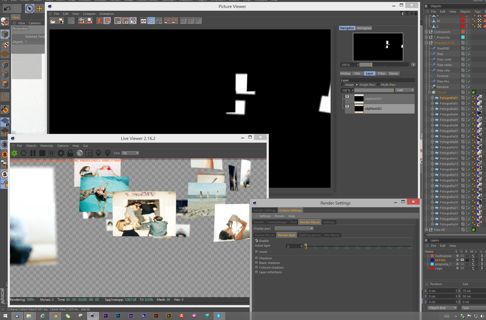The height and width of the screenshot is (320, 486).
Task: Click the pick material M pin icon
Action: [x=108, y=153]
